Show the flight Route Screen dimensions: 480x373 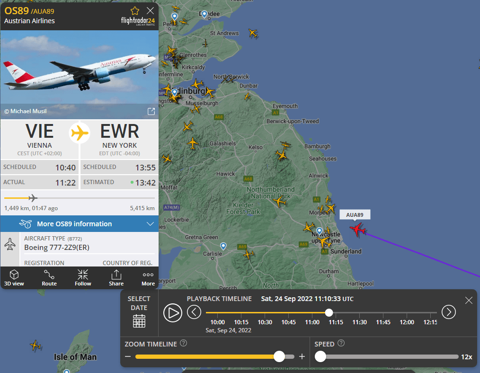(x=49, y=278)
